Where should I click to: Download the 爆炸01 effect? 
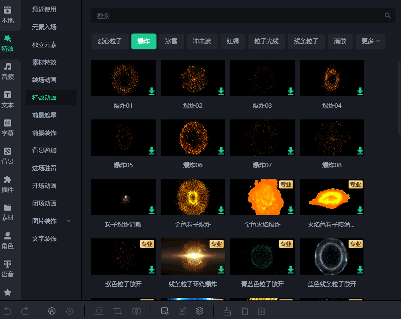point(152,91)
